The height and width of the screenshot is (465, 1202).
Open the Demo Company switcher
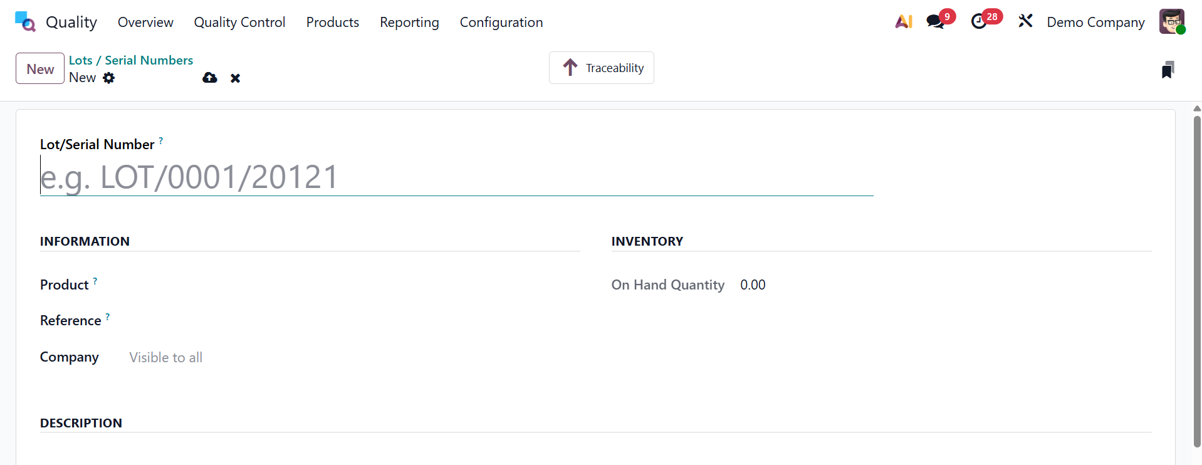[1095, 23]
